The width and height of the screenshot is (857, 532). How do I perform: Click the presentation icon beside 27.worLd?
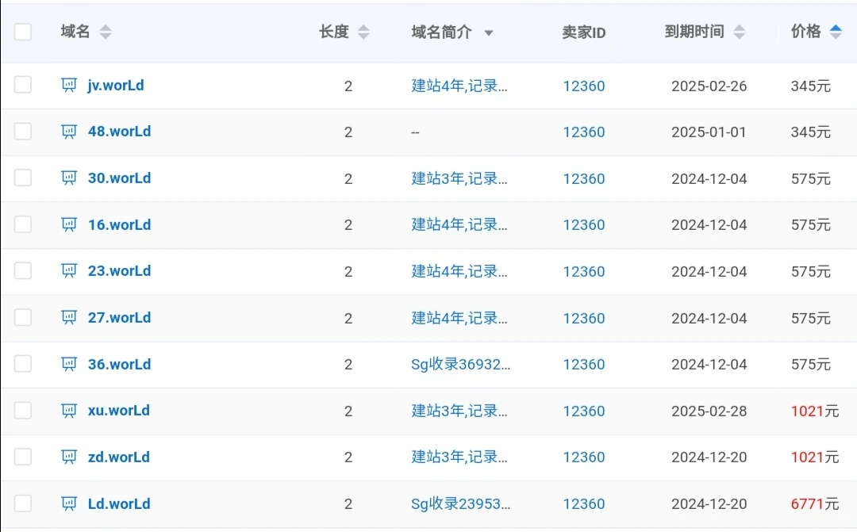click(69, 317)
